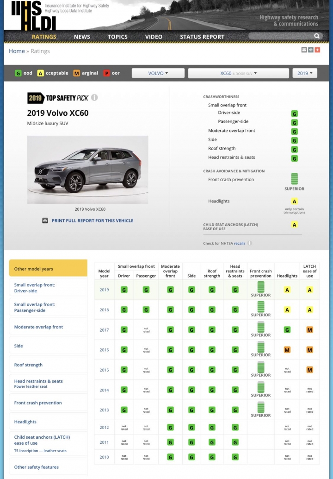Open the RATINGS nav tab
Screen dimensions: 333x479
tap(44, 37)
